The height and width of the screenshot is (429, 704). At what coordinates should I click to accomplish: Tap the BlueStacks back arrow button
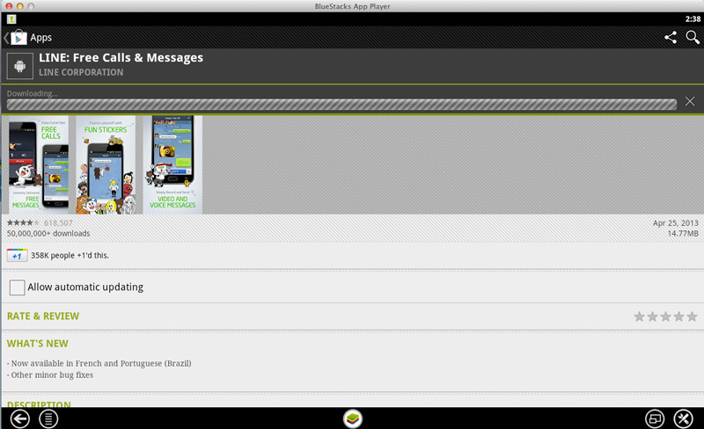[19, 419]
